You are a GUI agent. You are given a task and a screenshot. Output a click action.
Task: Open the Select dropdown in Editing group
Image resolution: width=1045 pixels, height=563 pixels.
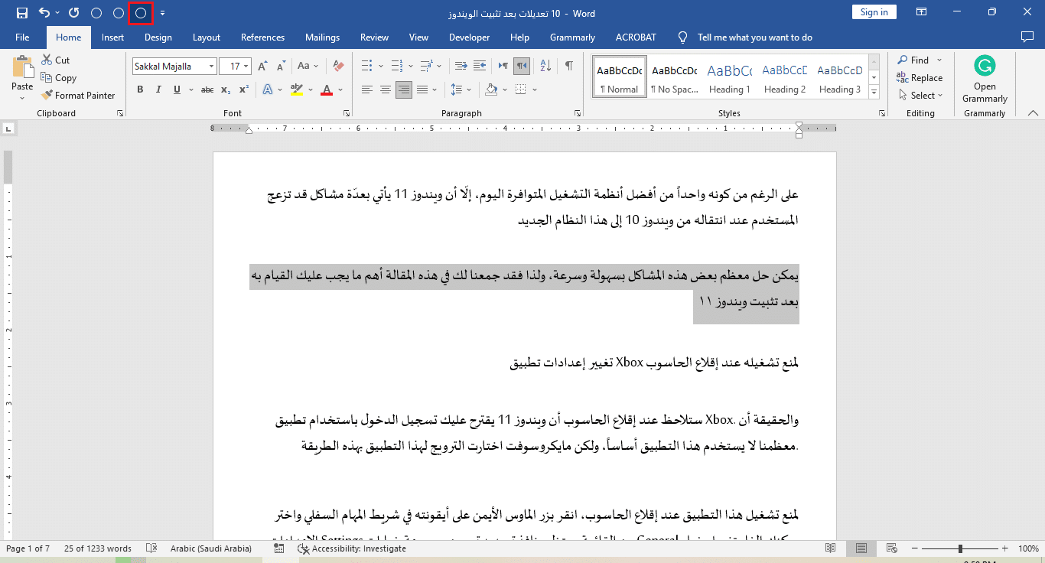(921, 96)
